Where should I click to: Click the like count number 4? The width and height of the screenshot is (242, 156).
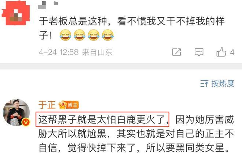[x=232, y=52]
